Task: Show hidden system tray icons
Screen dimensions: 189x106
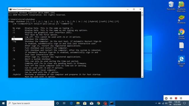Action: coord(156,103)
